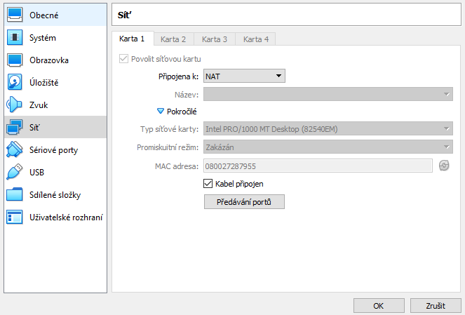Switch to the Karta 4 tab

coord(255,39)
